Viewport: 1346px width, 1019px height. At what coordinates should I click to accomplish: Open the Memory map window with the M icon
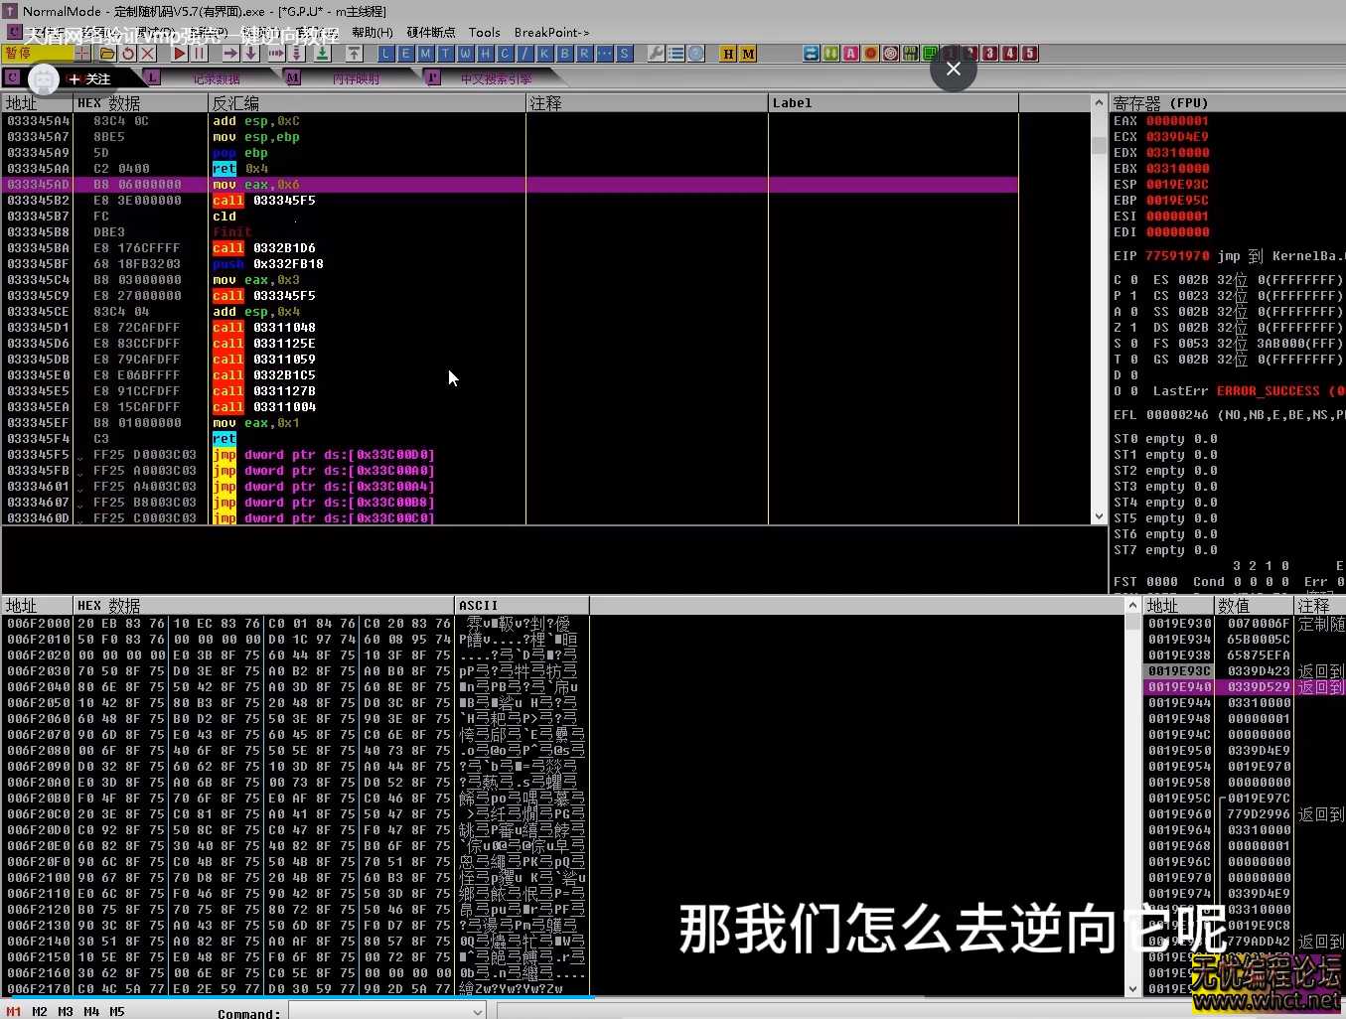[424, 54]
